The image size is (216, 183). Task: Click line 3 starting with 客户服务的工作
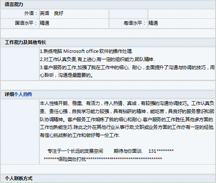point(127,67)
